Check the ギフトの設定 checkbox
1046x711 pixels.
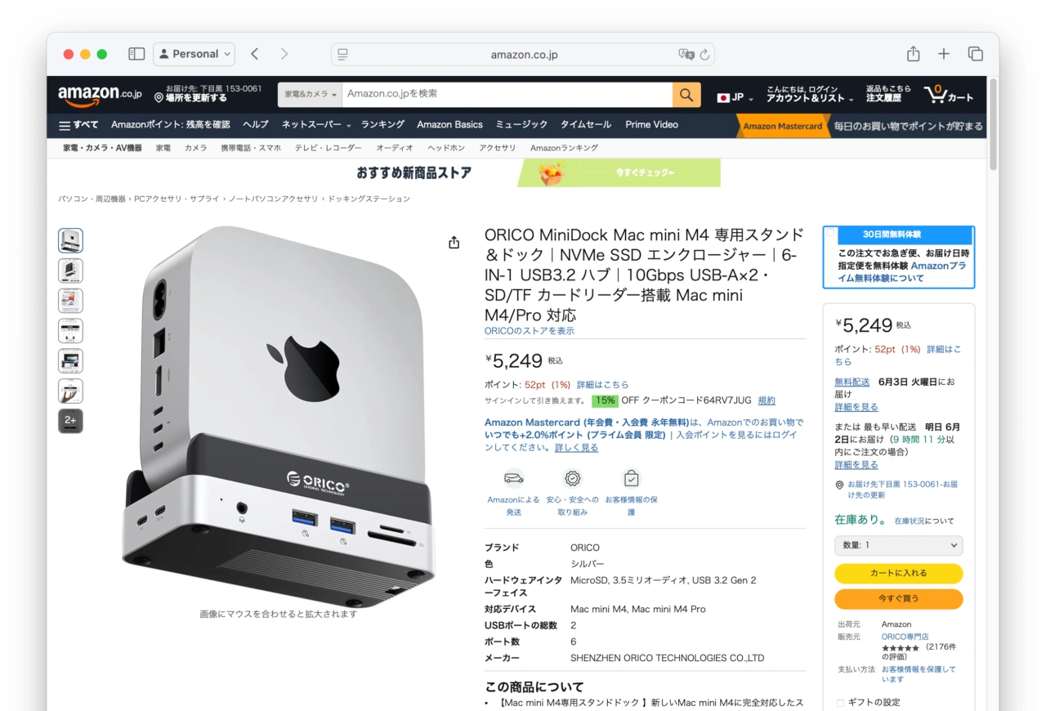(840, 702)
